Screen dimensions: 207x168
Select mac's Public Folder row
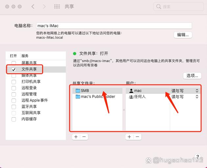pyautogui.click(x=98, y=97)
